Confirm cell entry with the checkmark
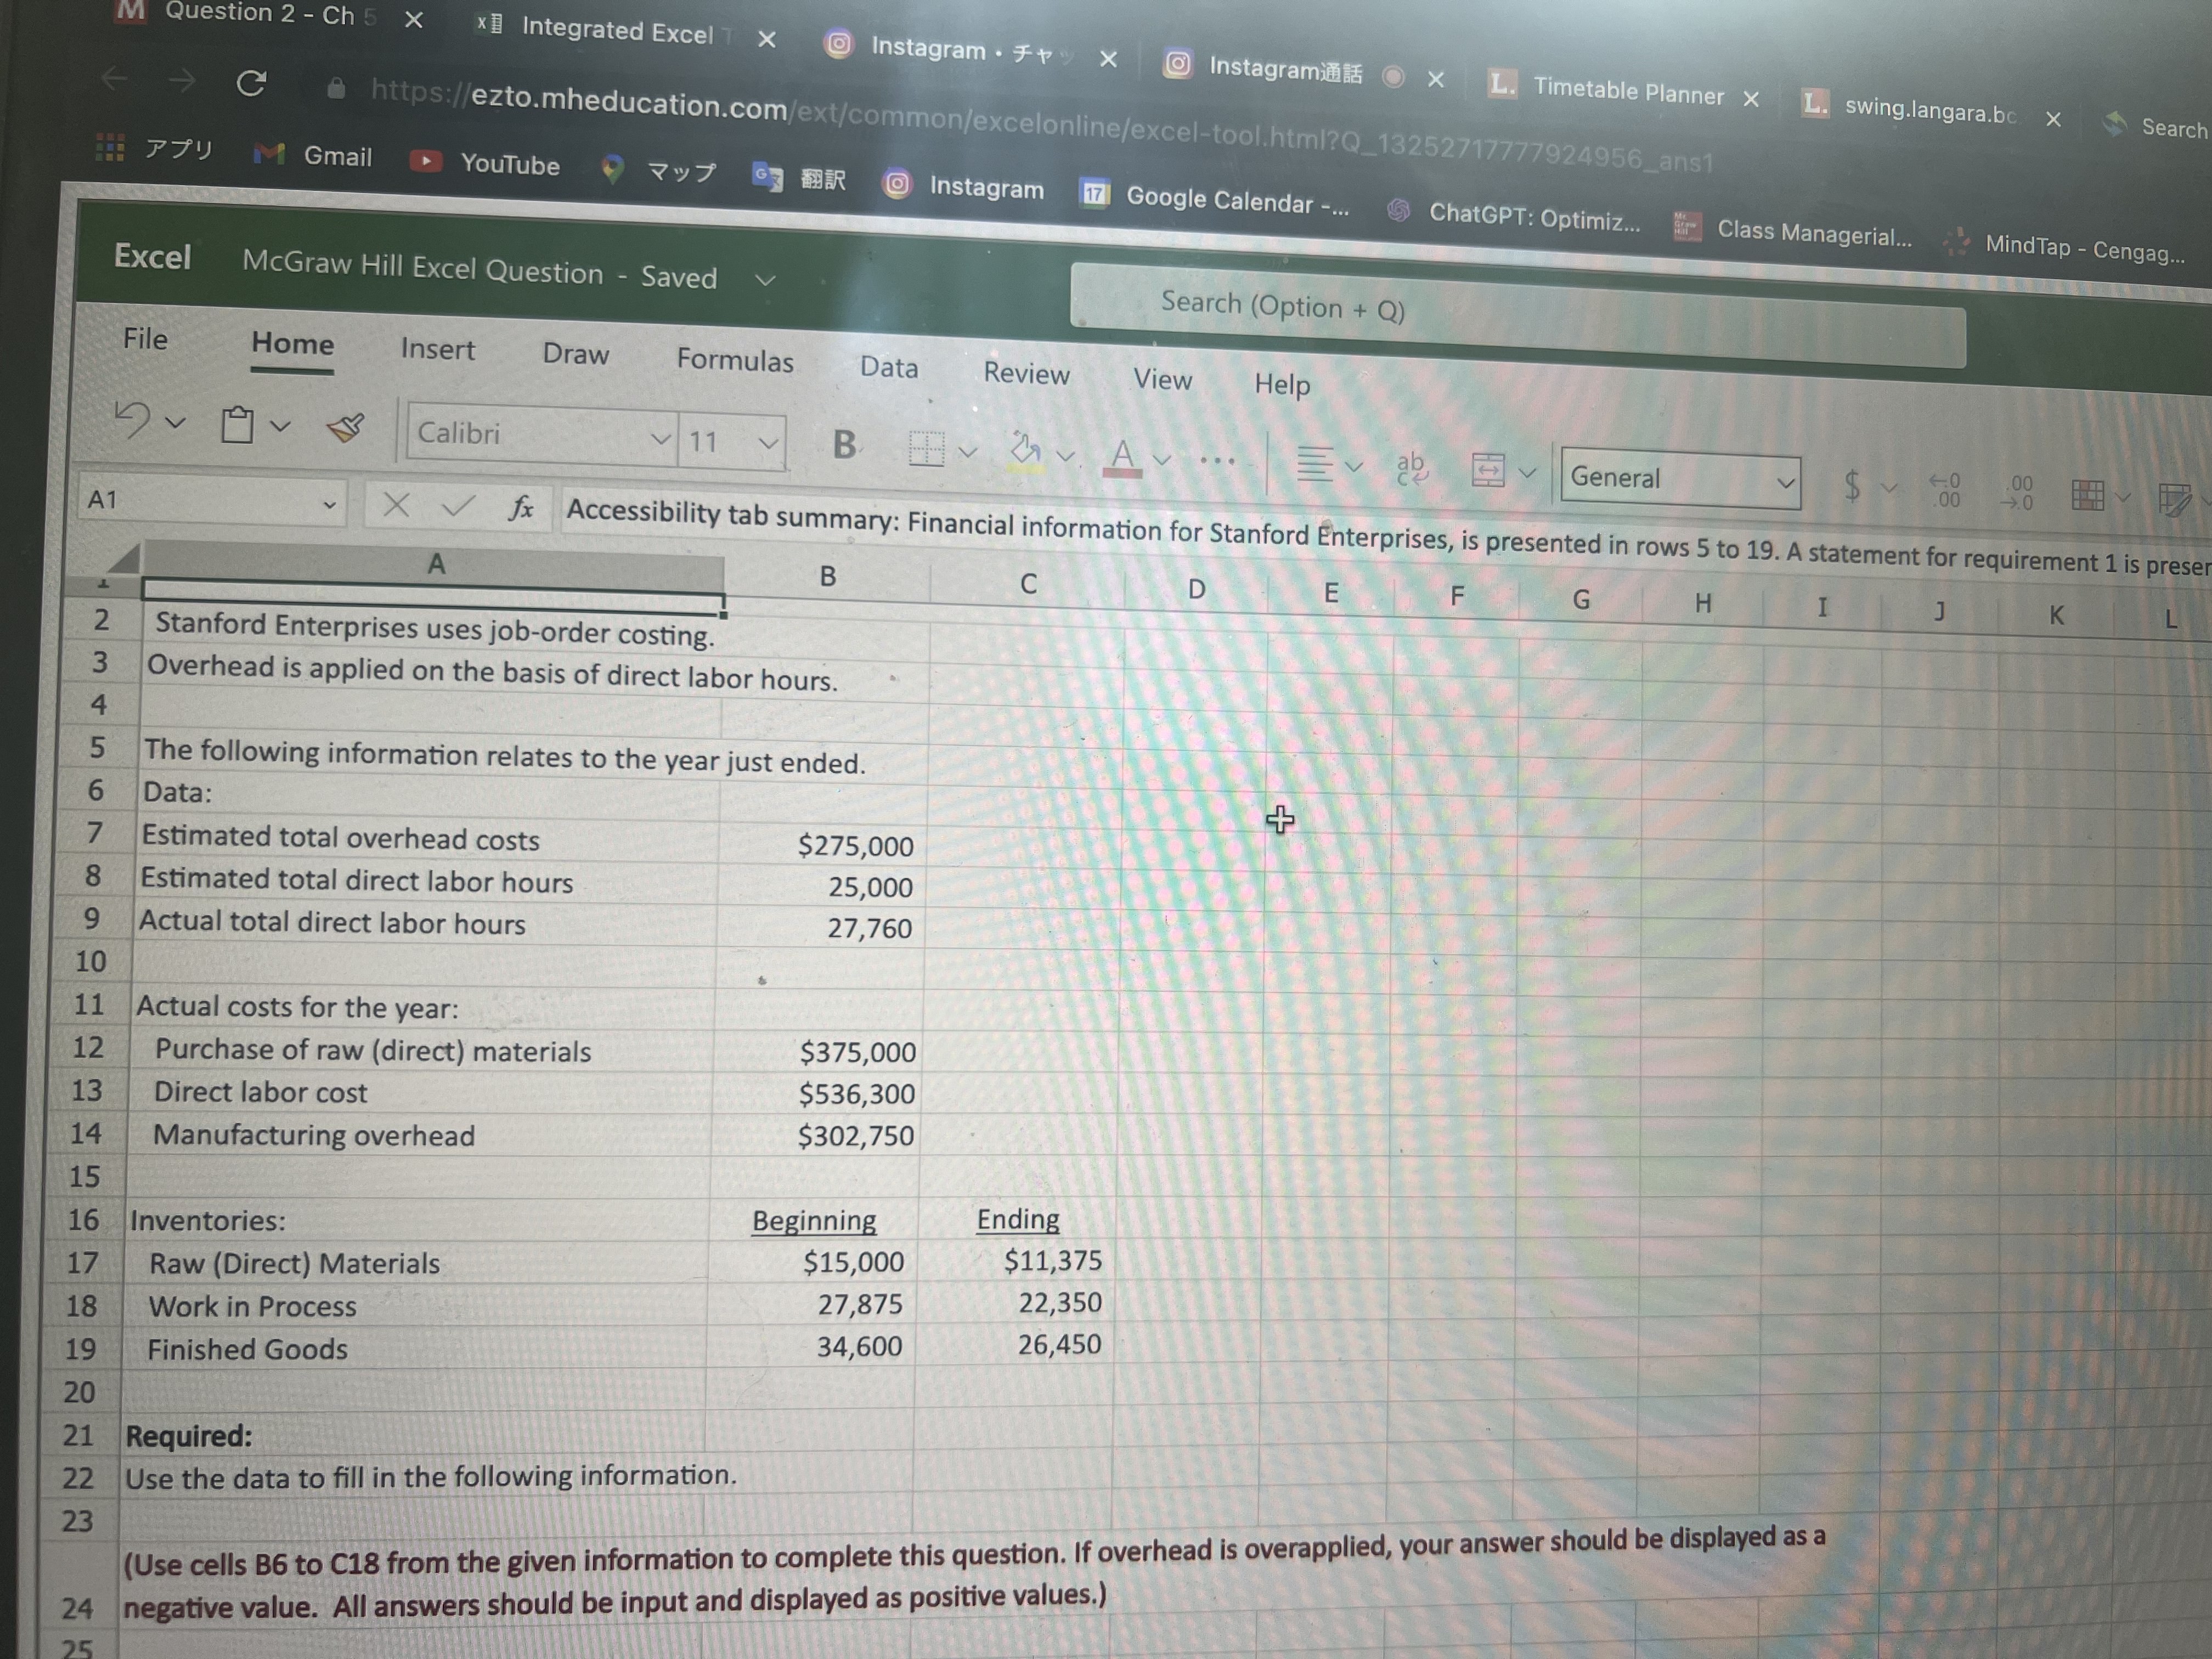 pos(458,505)
